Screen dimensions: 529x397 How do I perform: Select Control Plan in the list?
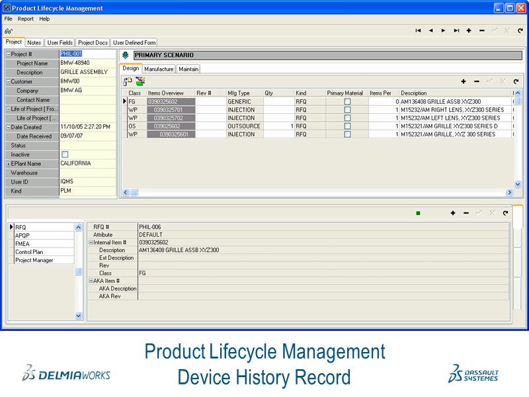29,252
